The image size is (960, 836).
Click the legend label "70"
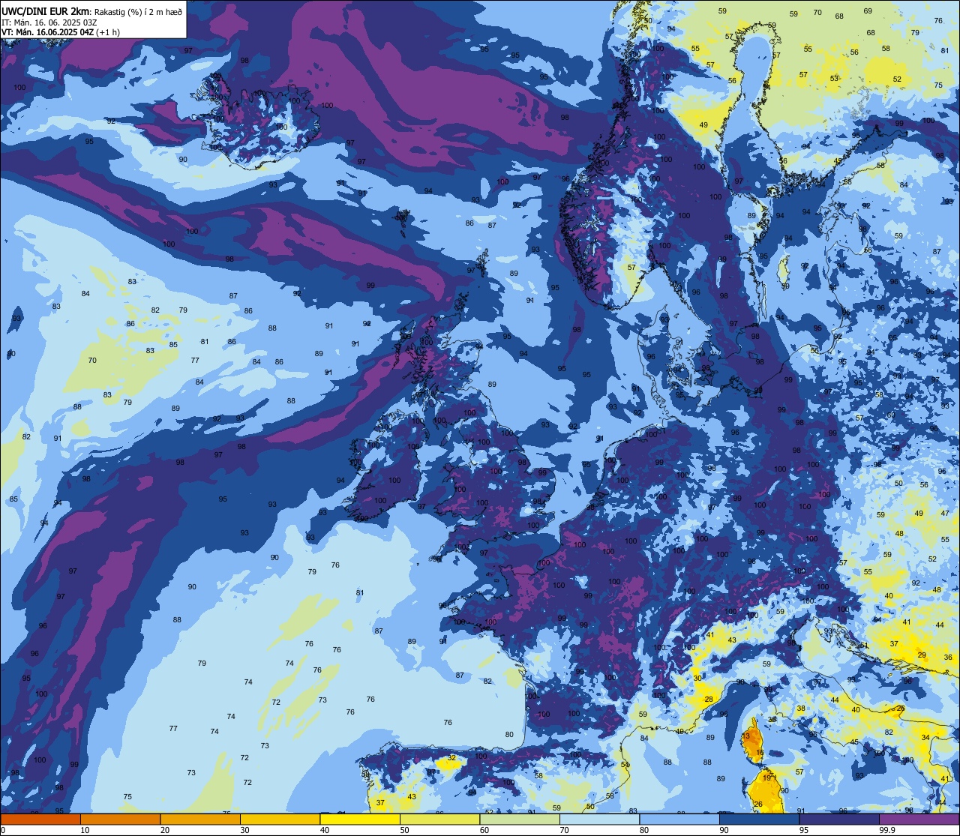564,830
